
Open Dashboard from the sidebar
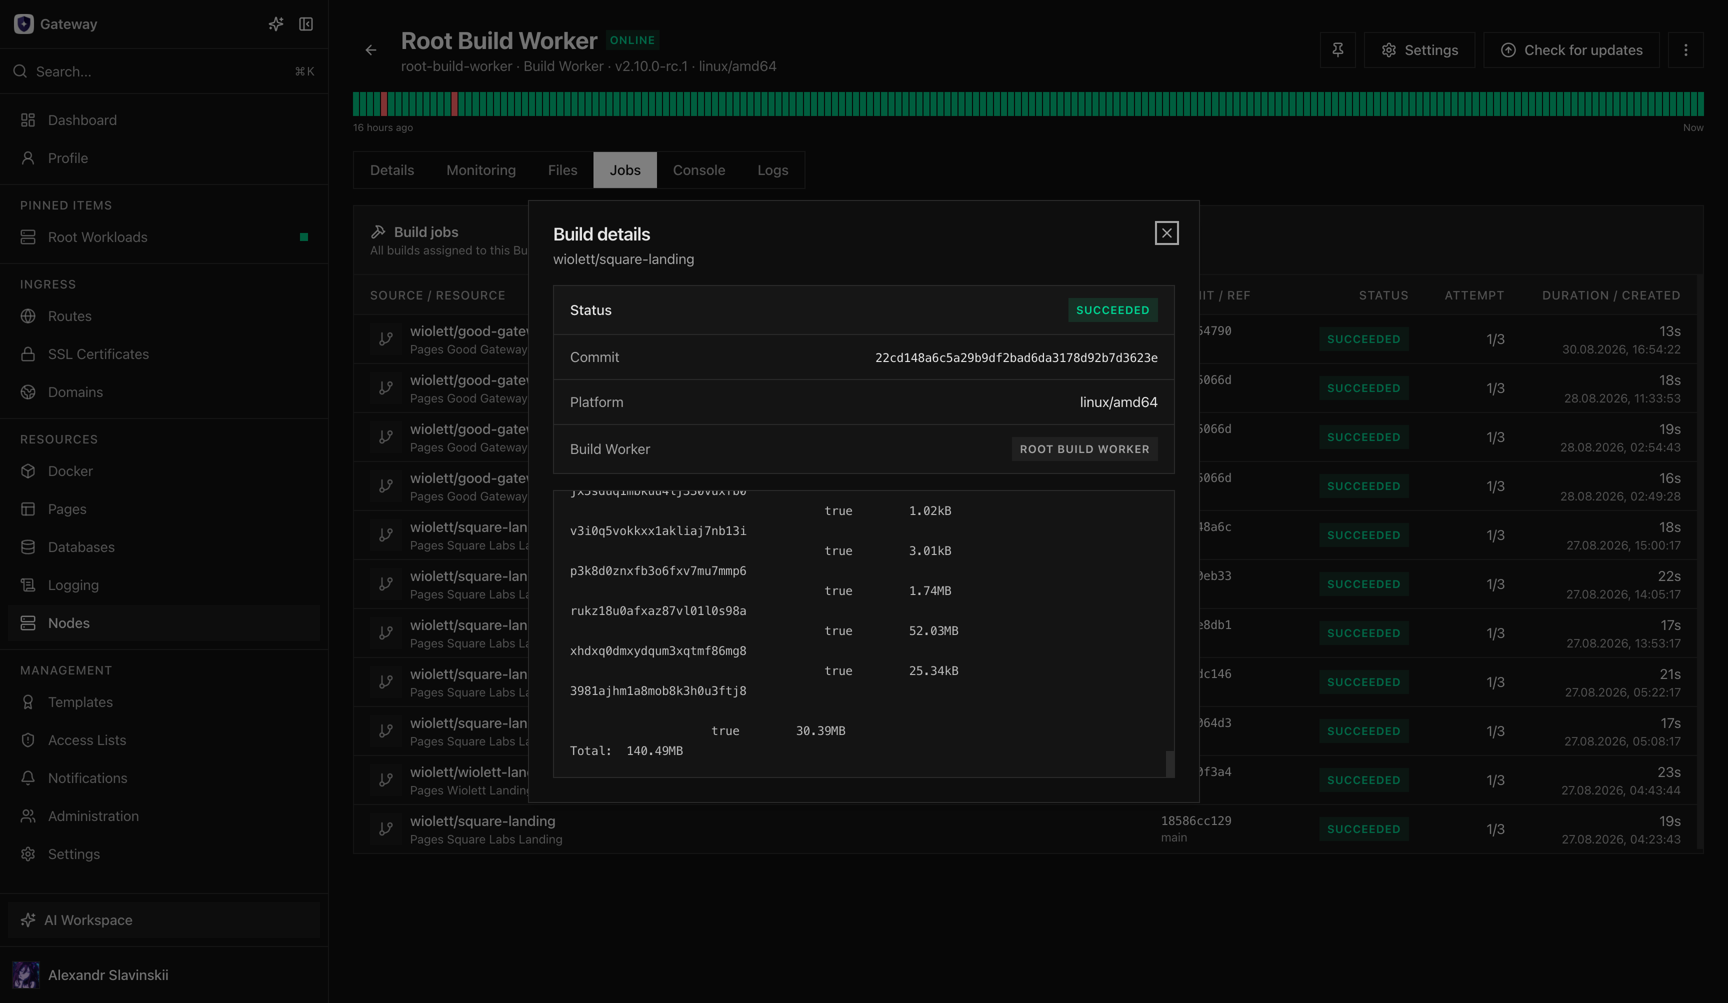tap(164, 120)
